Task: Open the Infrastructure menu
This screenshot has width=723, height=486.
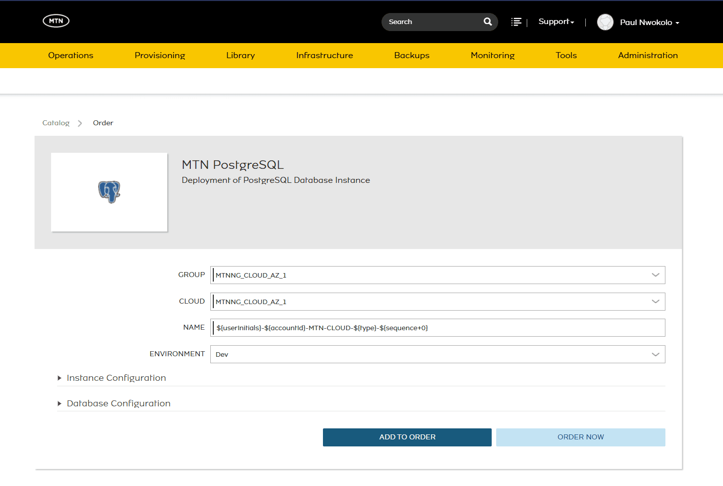Action: (x=324, y=56)
